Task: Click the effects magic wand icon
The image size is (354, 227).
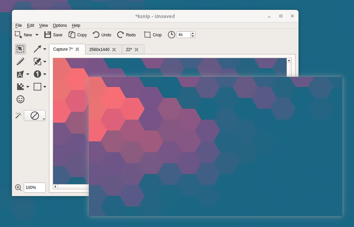Action: click(18, 115)
